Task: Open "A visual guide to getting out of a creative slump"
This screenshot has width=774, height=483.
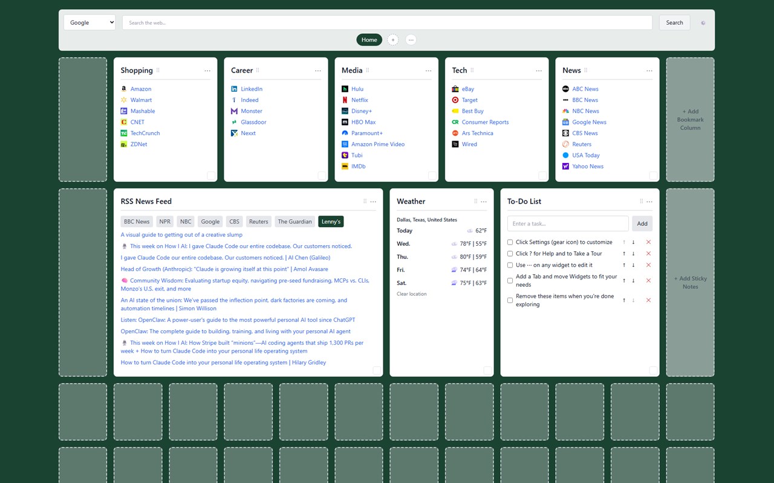Action: (181, 235)
